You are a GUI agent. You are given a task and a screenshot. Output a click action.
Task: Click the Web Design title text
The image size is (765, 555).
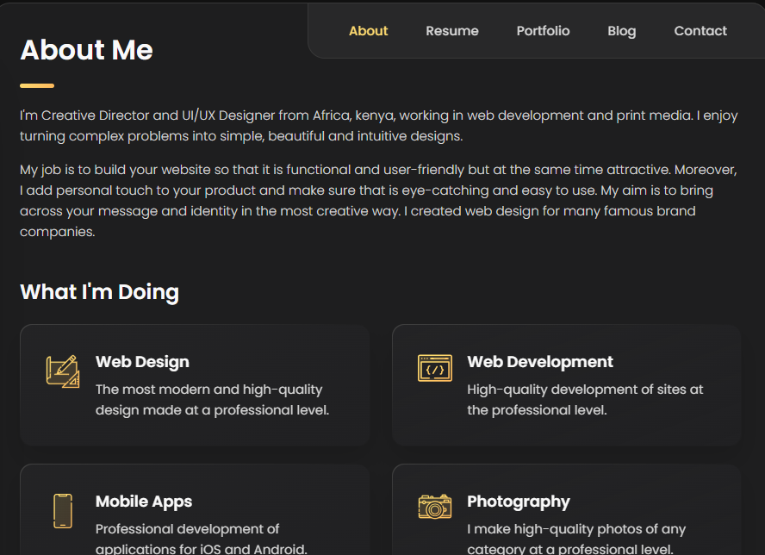point(142,362)
